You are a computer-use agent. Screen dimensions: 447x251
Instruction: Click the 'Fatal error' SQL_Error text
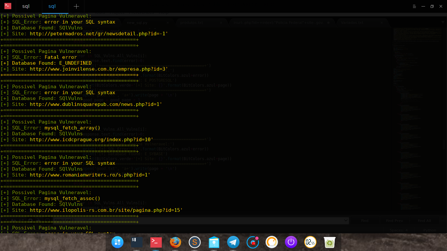click(x=61, y=57)
